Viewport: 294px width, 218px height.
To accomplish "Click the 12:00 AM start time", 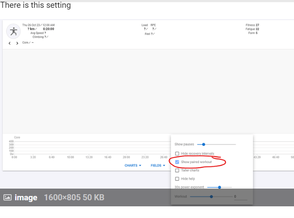I will [48, 25].
